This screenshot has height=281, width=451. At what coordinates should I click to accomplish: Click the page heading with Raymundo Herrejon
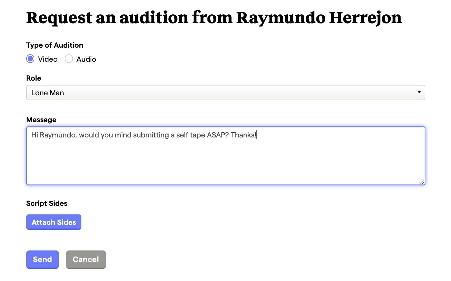coord(214,18)
